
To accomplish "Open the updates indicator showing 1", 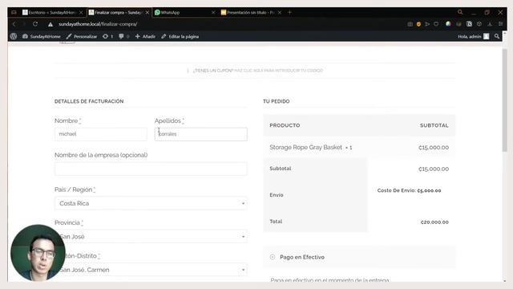I will click(x=107, y=36).
